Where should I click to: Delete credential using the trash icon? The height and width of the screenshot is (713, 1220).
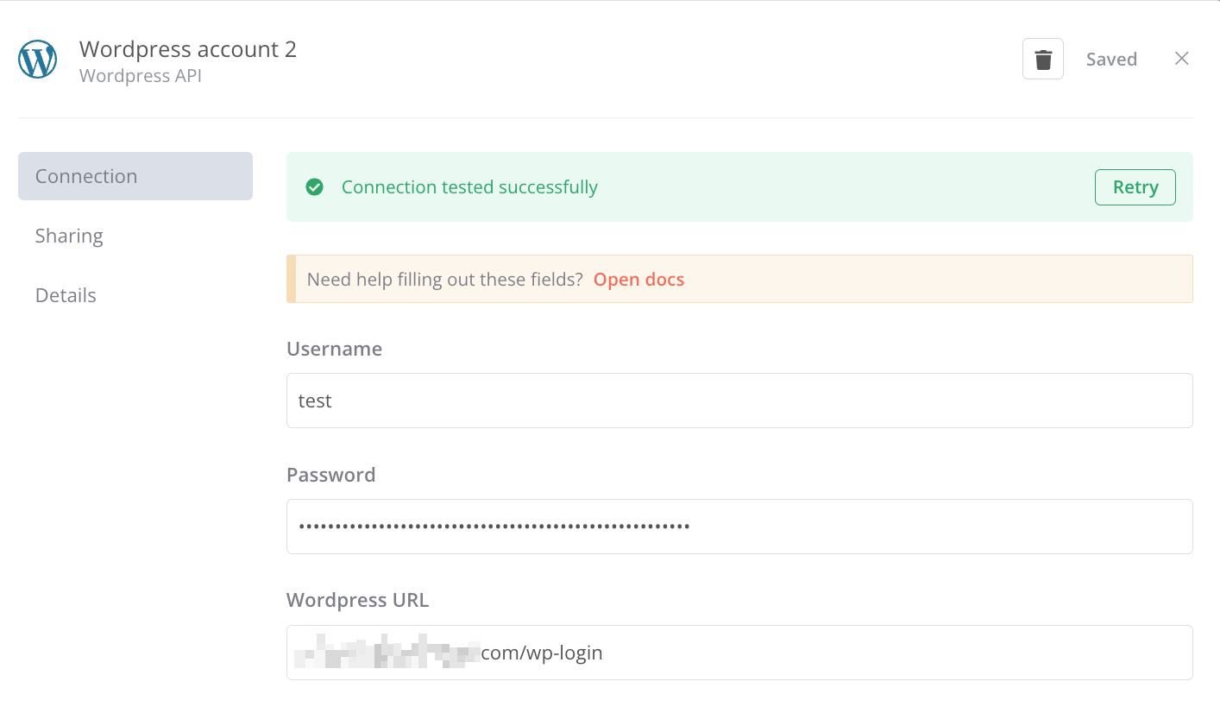tap(1042, 60)
